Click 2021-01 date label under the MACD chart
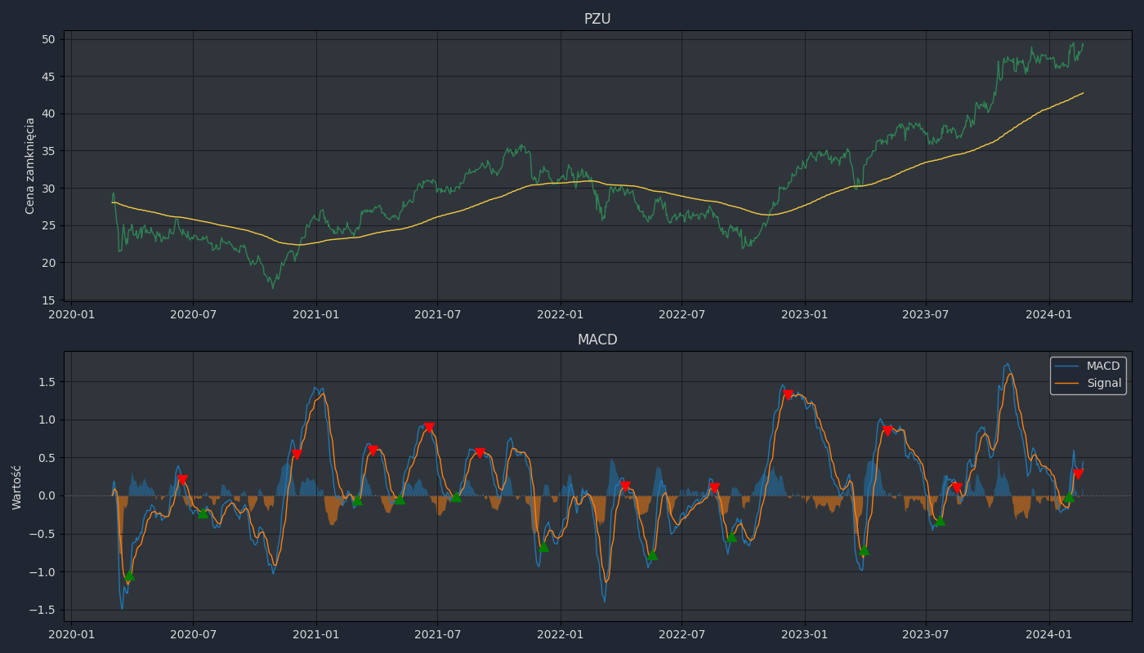The width and height of the screenshot is (1144, 653). (316, 634)
